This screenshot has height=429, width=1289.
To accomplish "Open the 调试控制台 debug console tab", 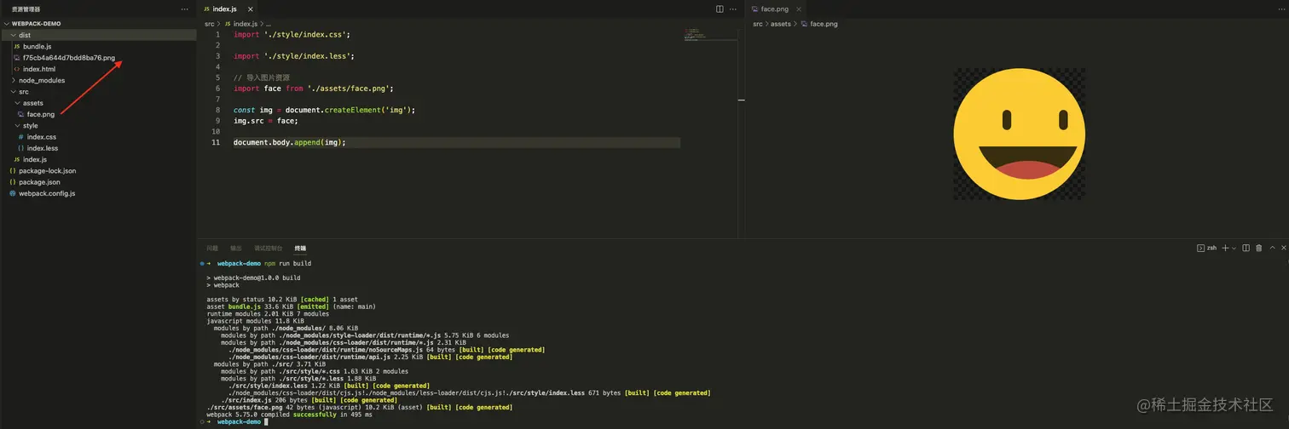I will point(268,248).
